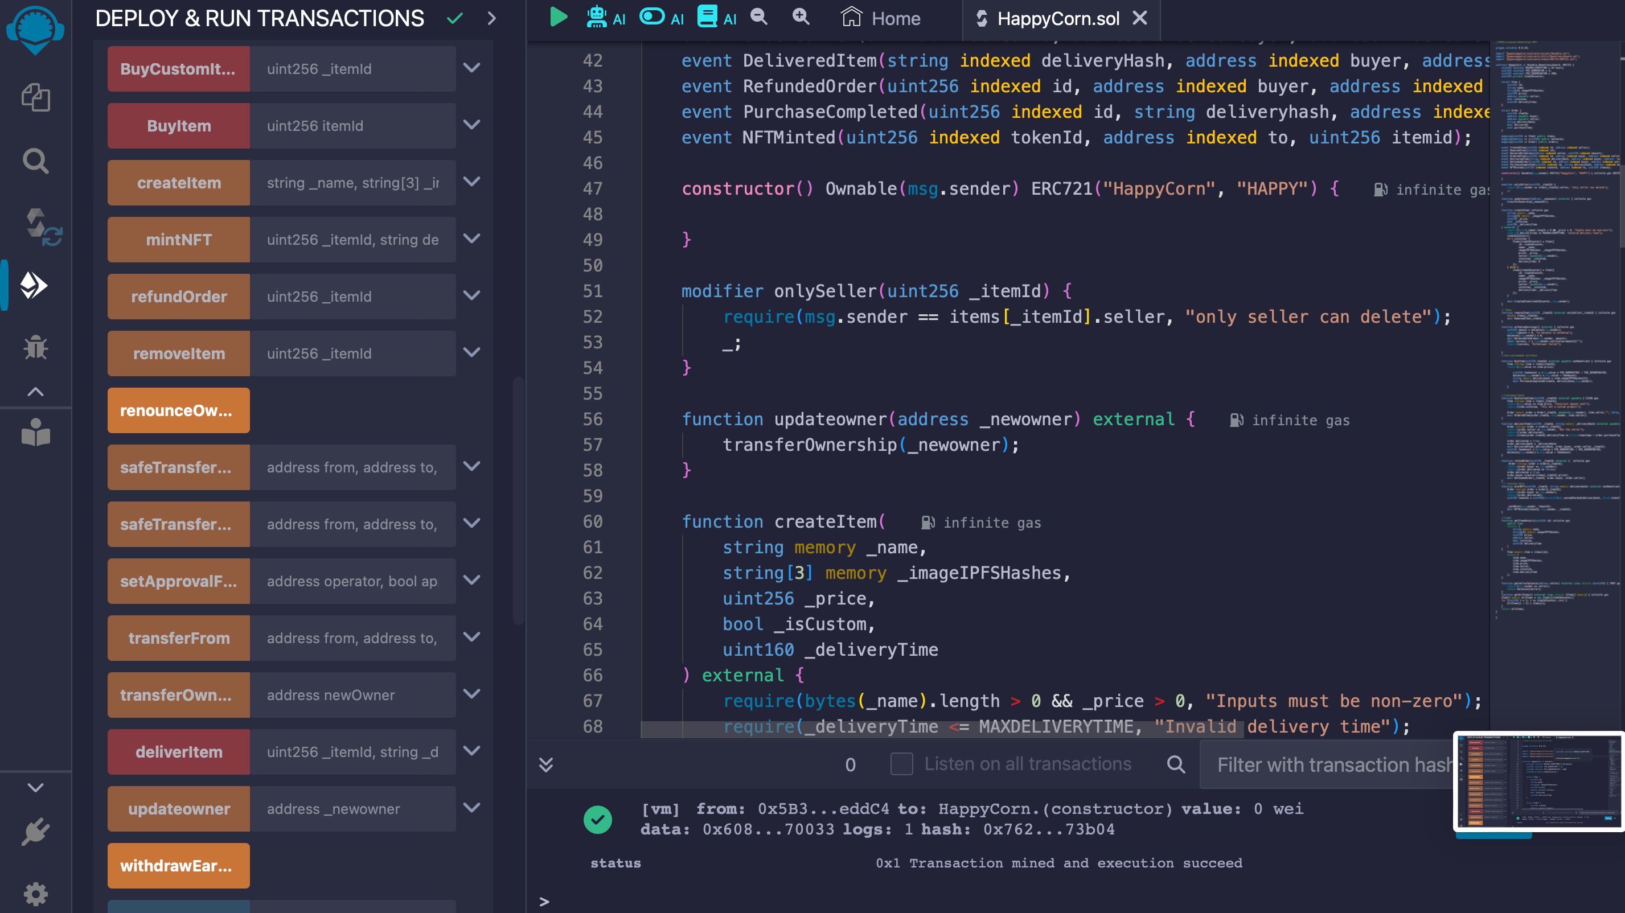Open the Solidity compiler sidebar icon
1625x913 pixels.
pyautogui.click(x=42, y=227)
